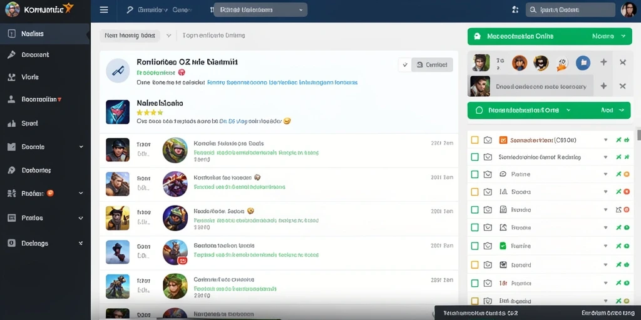Click the lock icon in the green Online header
The height and width of the screenshot is (320, 641).
[477, 36]
